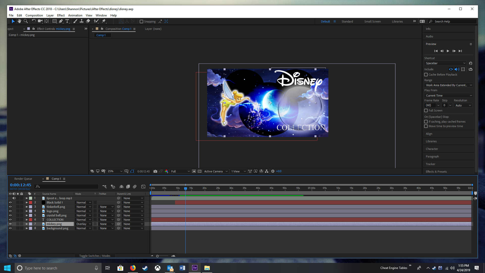This screenshot has width=485, height=273.
Task: Select the Brush tool
Action: (75, 21)
